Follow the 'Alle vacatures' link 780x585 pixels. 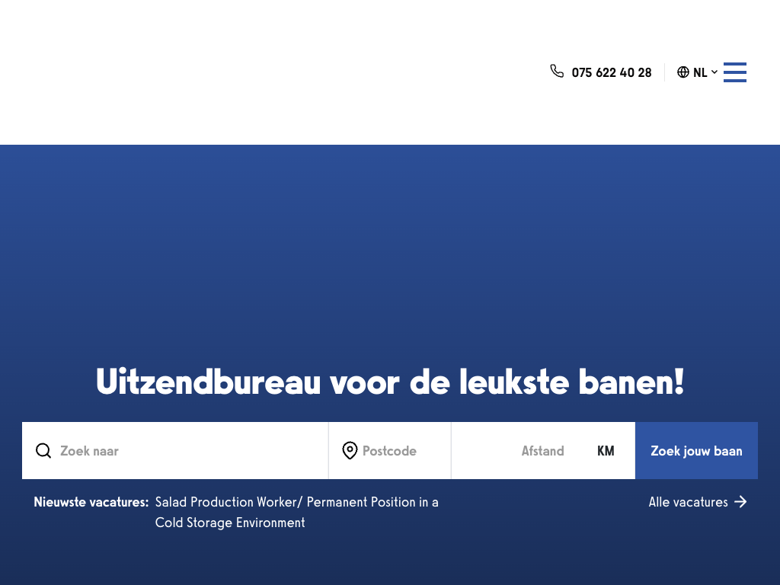click(688, 502)
